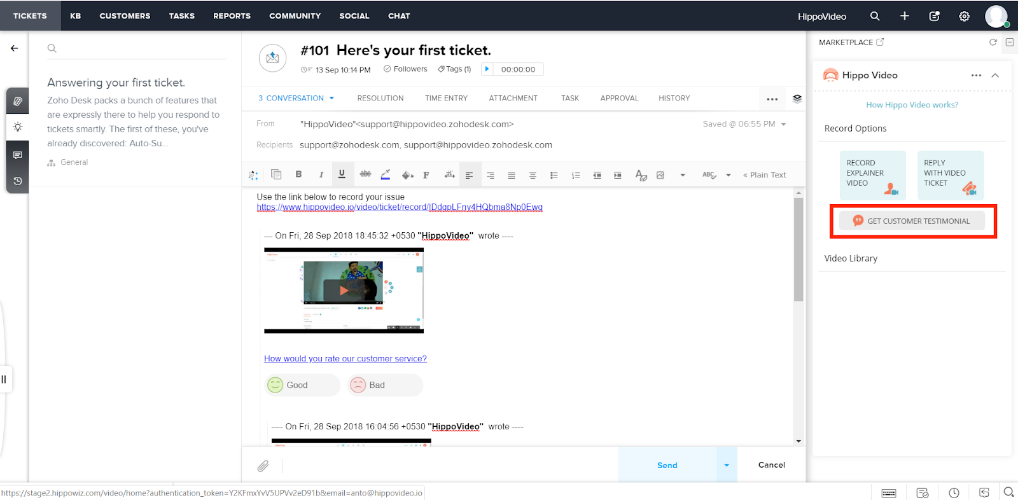
Task: Decrease the paragraph indent
Action: pyautogui.click(x=597, y=175)
